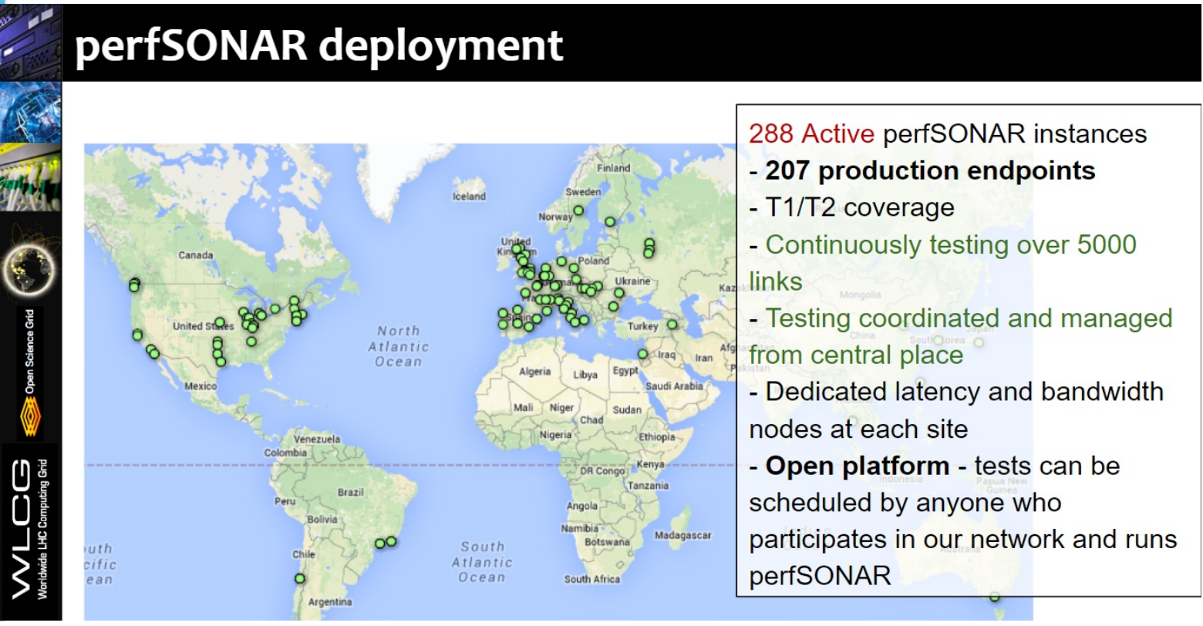This screenshot has width=1203, height=626.
Task: Click the Canada label on map
Action: 196,255
